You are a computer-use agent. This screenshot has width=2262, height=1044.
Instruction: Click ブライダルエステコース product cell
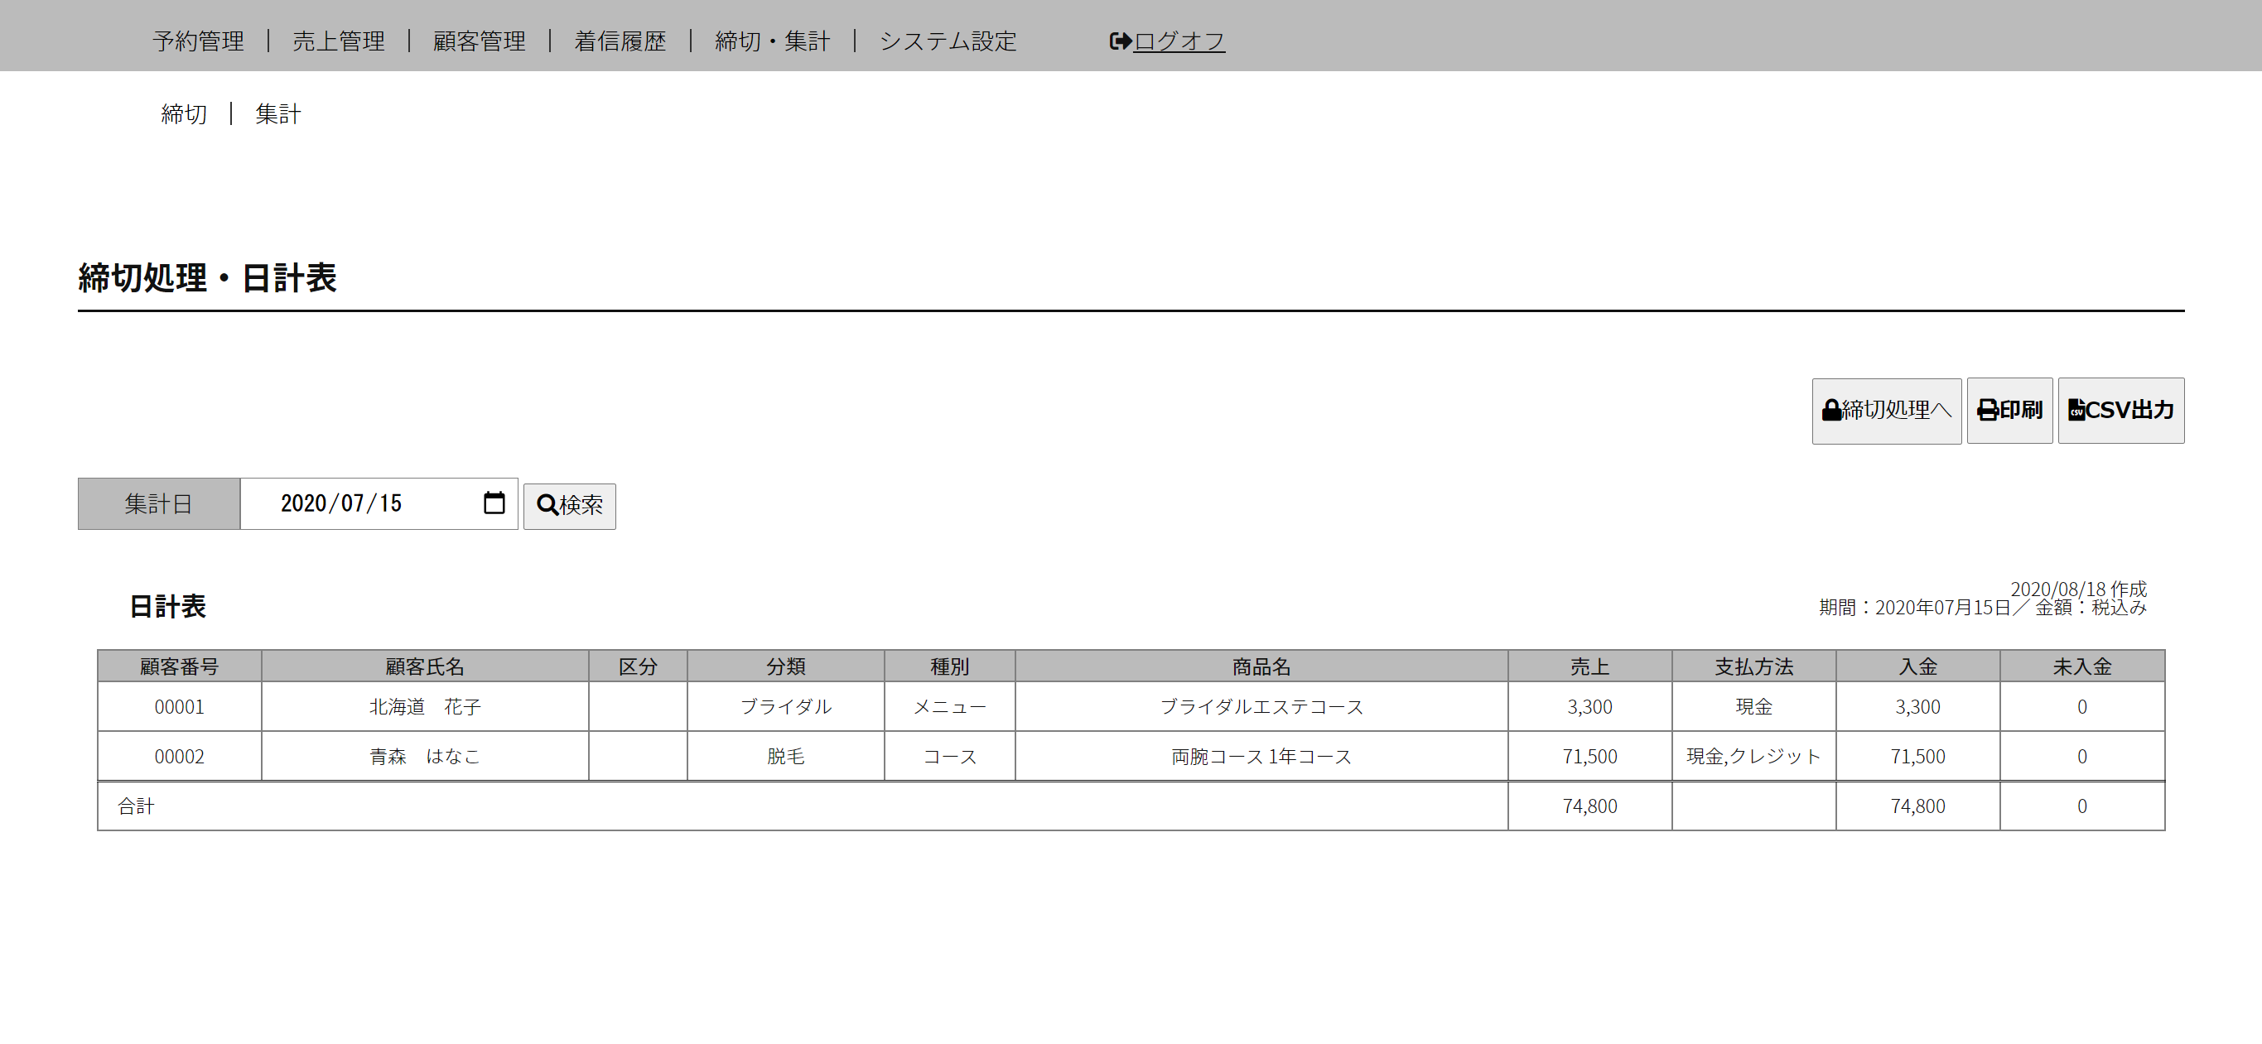[1261, 707]
